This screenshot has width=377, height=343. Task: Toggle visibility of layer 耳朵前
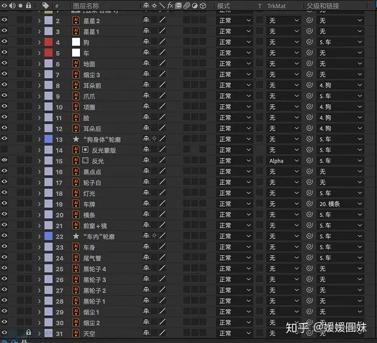tap(4, 85)
